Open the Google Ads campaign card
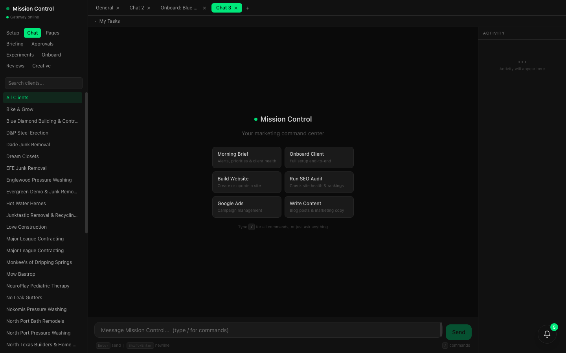This screenshot has width=566, height=353. pyautogui.click(x=247, y=207)
